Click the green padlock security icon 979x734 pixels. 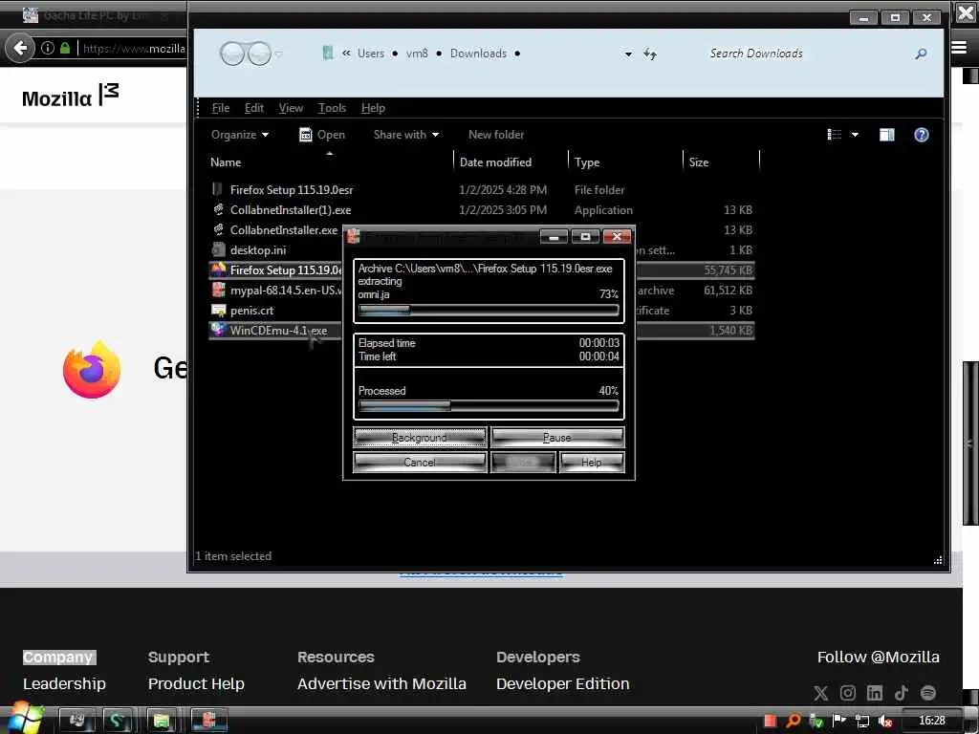[x=65, y=48]
